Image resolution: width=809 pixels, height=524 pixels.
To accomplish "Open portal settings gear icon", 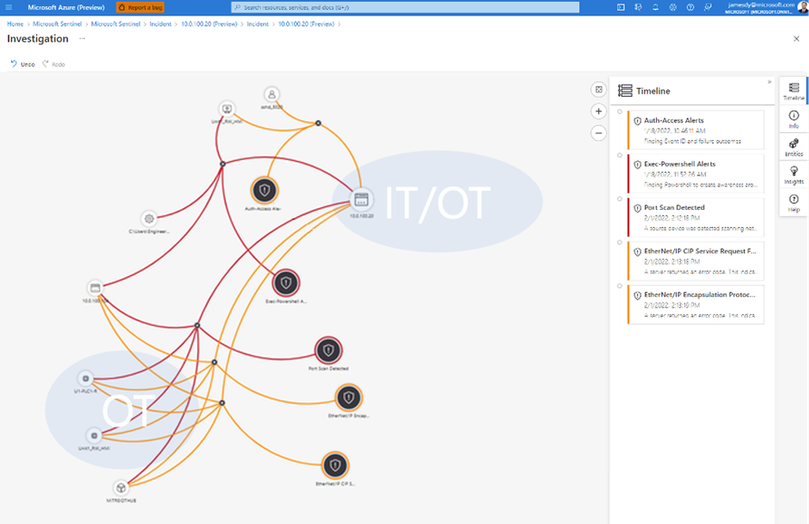I will pyautogui.click(x=672, y=7).
